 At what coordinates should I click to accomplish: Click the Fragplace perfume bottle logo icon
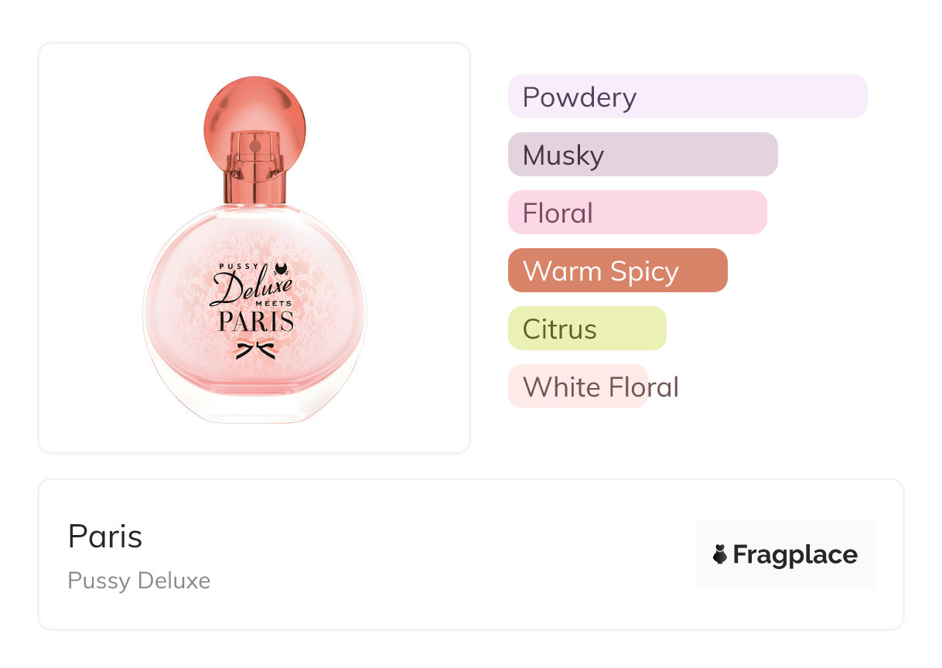coord(720,554)
